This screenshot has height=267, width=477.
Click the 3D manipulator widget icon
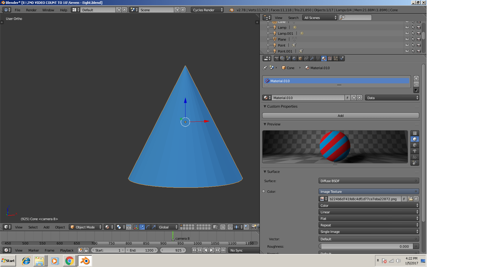[136, 227]
